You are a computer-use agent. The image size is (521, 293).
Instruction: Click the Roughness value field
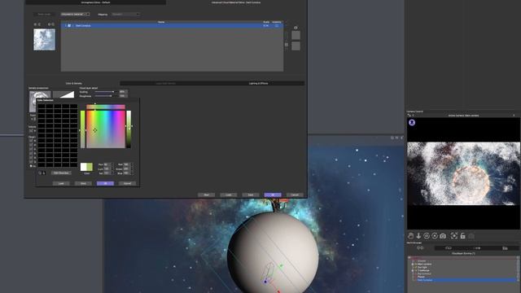(123, 96)
